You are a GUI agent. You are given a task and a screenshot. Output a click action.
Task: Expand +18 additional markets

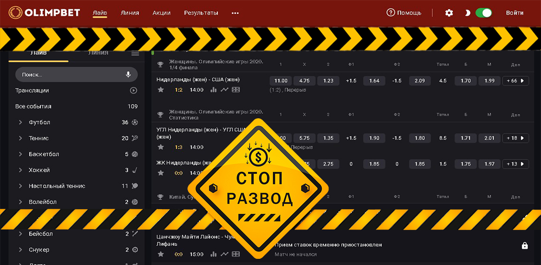[x=515, y=138]
